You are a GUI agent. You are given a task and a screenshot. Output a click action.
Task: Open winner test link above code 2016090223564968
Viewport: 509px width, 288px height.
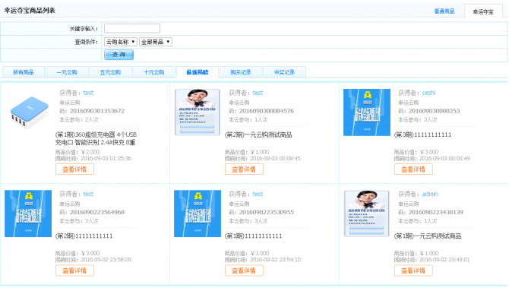click(88, 195)
